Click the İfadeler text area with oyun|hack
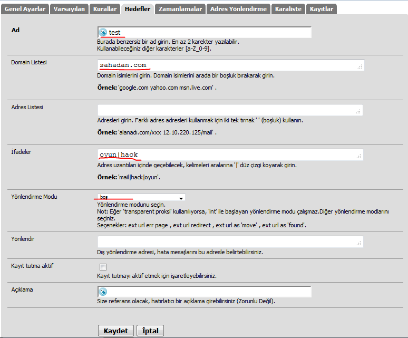The image size is (408, 338). coord(230,155)
